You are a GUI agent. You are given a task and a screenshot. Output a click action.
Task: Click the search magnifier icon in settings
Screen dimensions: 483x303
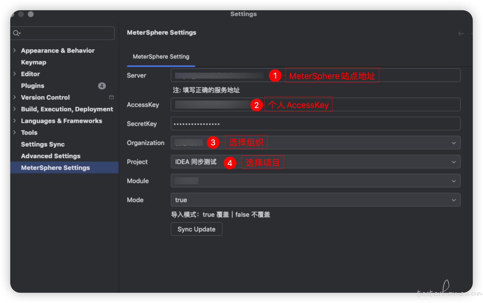pos(17,33)
